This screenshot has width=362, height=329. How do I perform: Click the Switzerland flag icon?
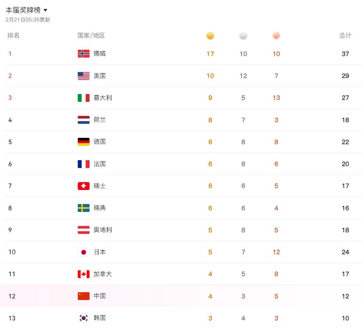(x=83, y=186)
